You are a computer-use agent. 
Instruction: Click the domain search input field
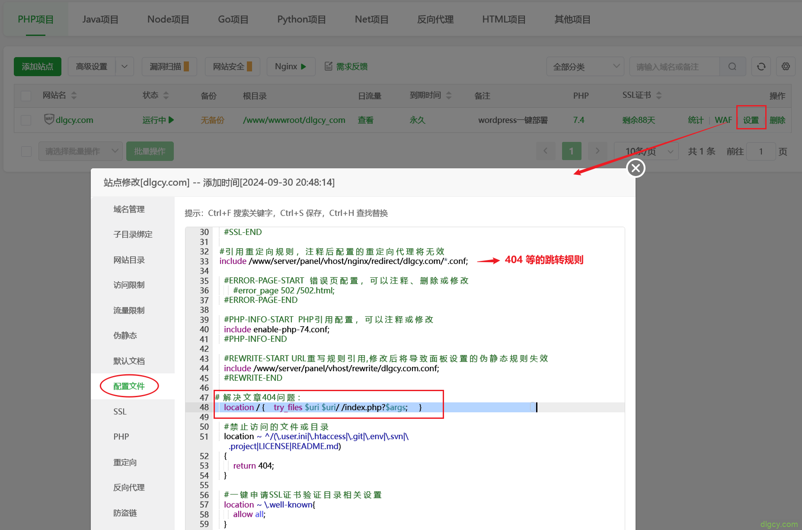coord(674,67)
